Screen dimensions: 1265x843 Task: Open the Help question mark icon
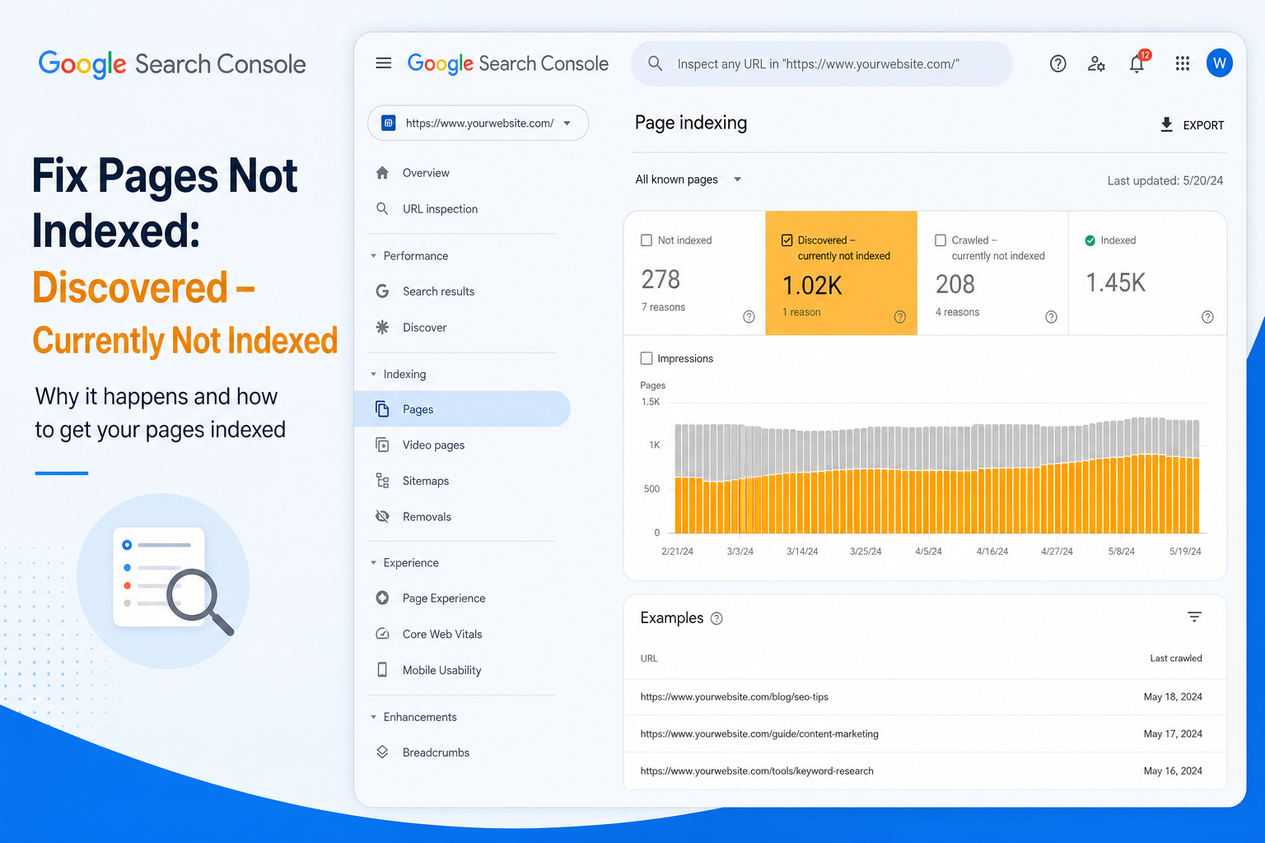(x=1058, y=63)
